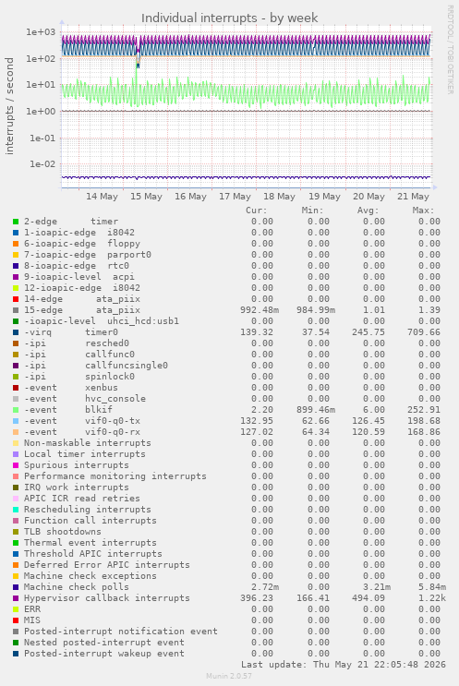The image size is (459, 686).
Task: Click the 15 May x-axis label
Action: [x=146, y=197]
